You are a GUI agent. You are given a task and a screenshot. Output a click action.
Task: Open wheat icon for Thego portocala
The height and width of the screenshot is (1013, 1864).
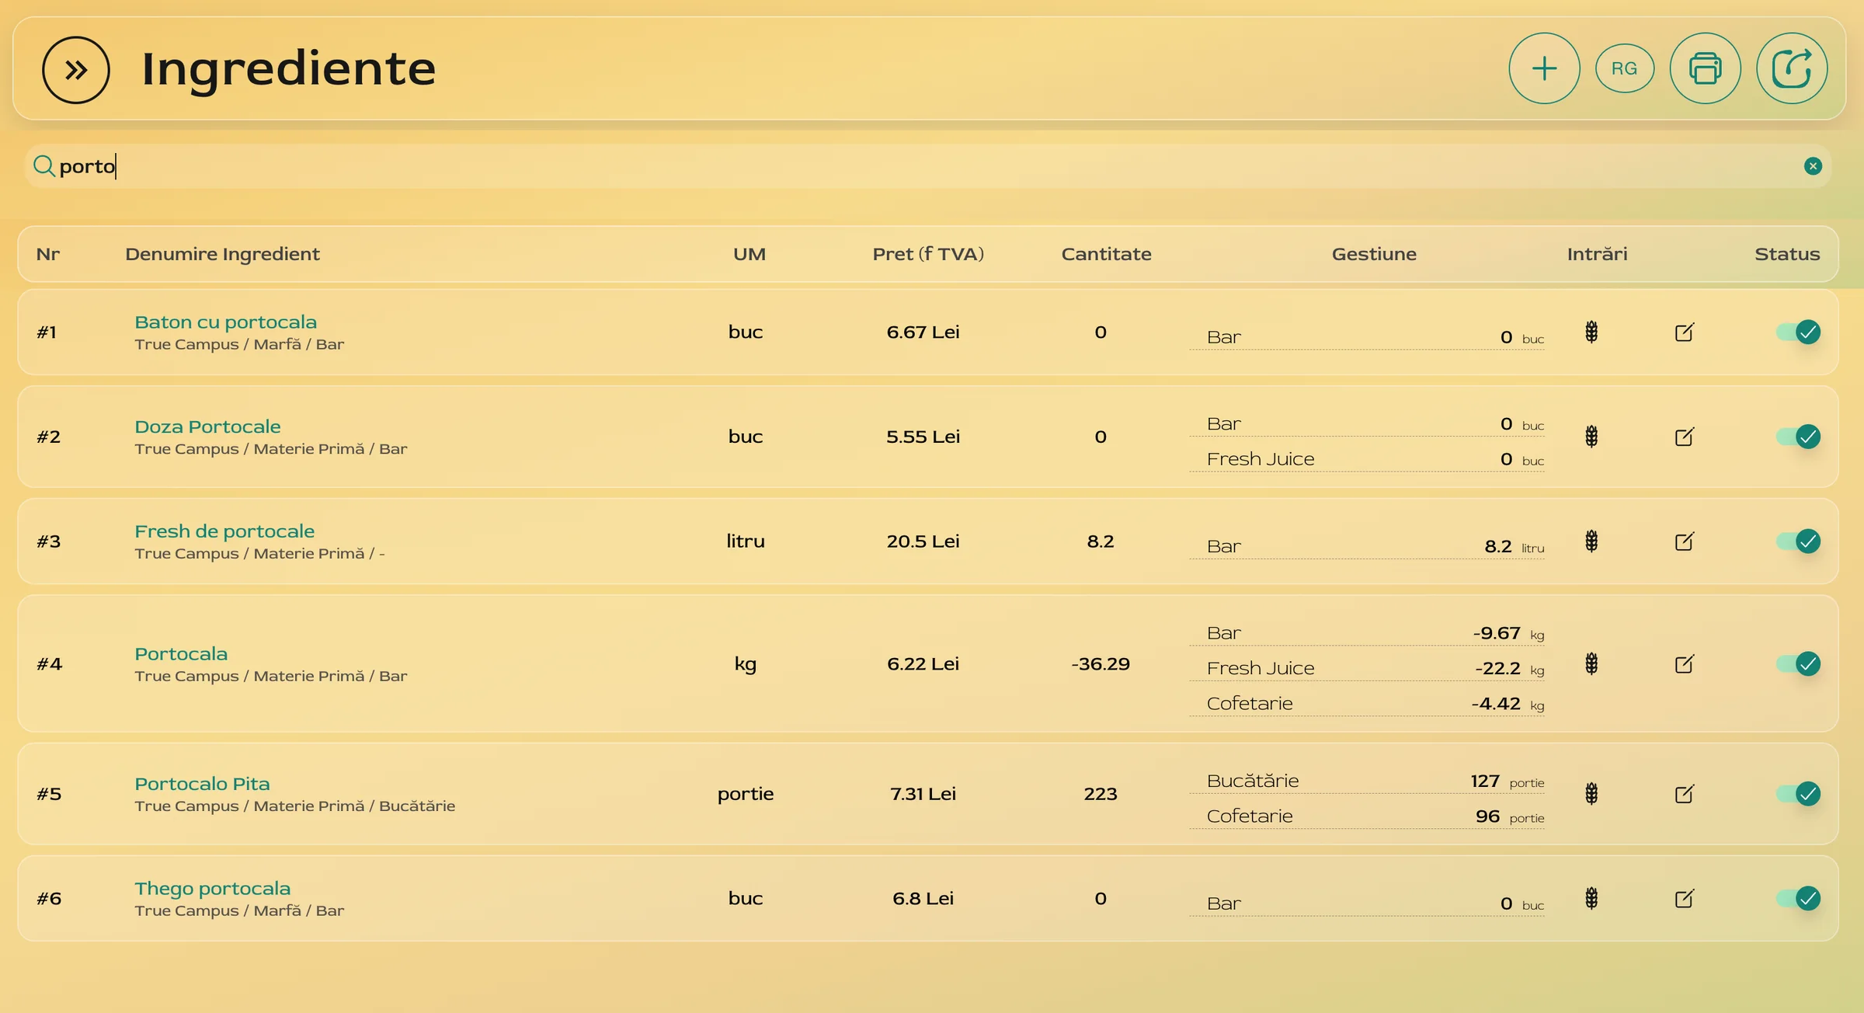[1591, 899]
